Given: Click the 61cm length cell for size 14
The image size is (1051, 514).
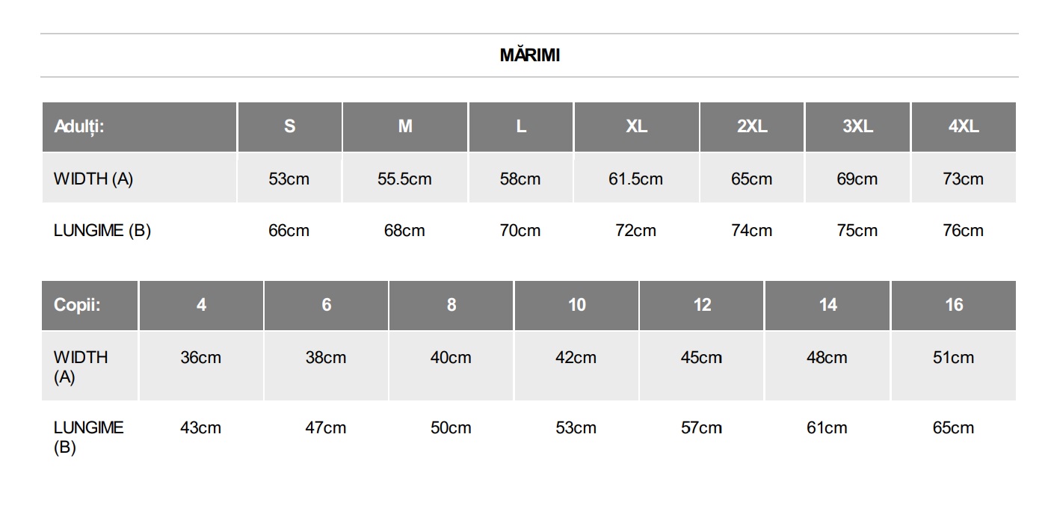Looking at the screenshot, I should pyautogui.click(x=827, y=428).
